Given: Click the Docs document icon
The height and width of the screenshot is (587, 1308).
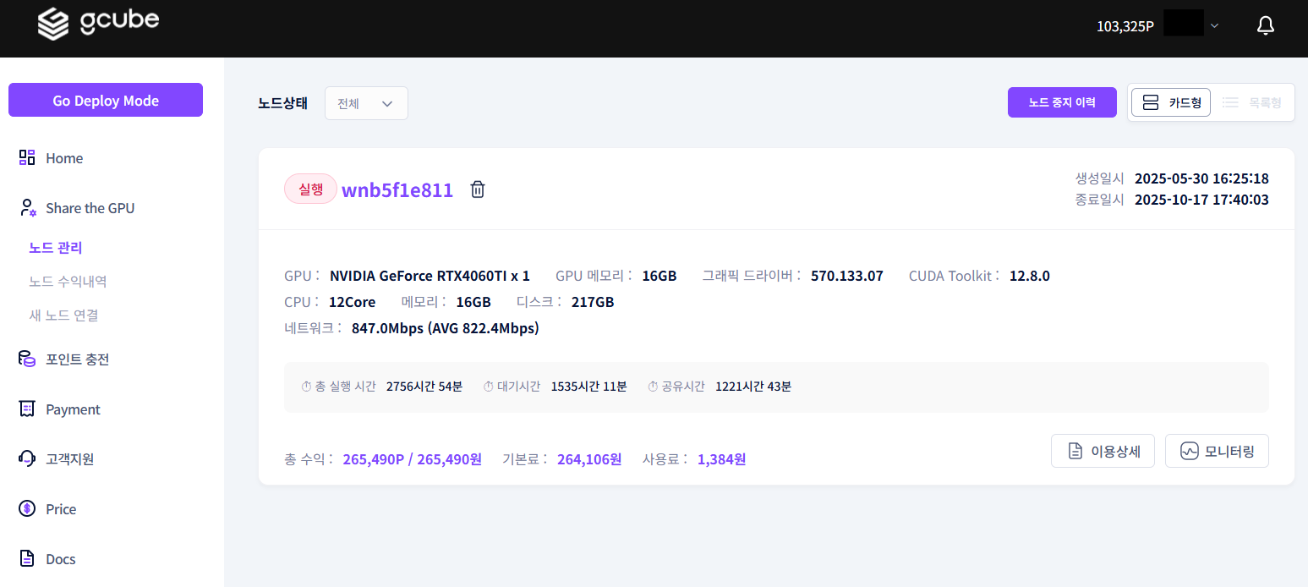Looking at the screenshot, I should click(27, 559).
